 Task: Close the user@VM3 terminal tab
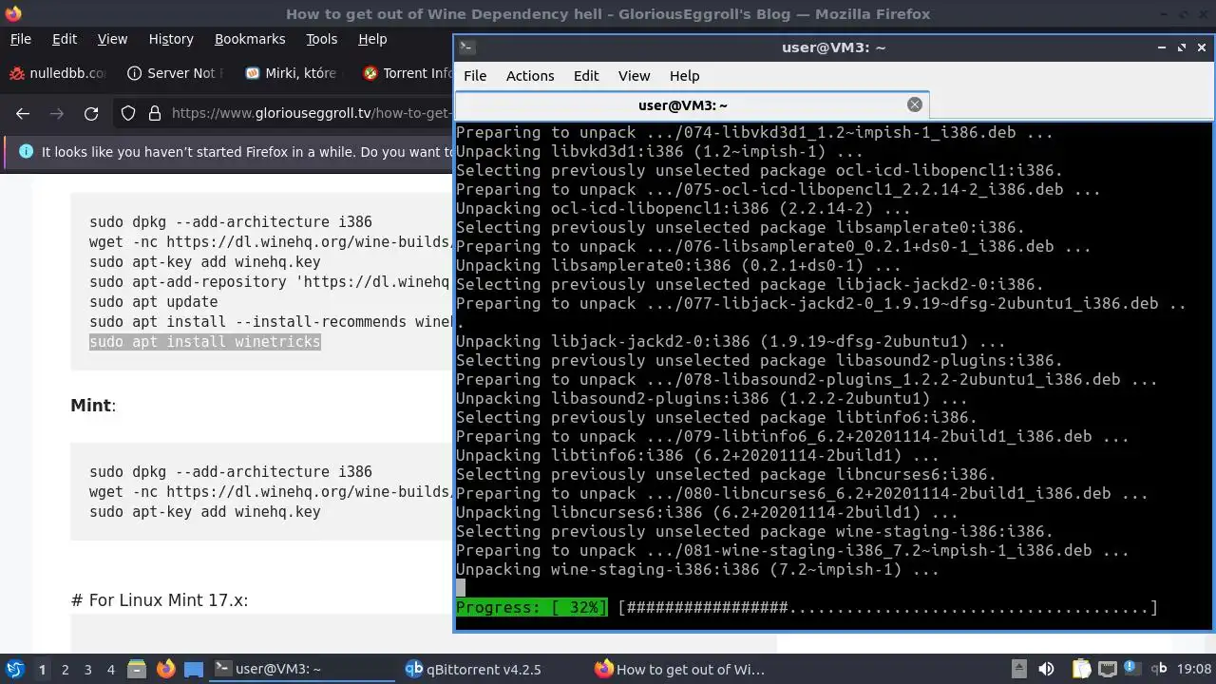(915, 105)
